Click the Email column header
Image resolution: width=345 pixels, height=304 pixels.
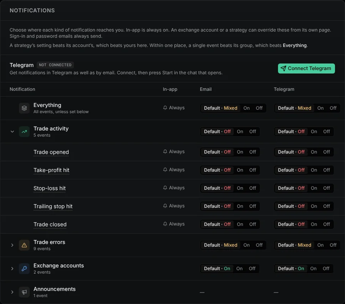[x=206, y=89]
